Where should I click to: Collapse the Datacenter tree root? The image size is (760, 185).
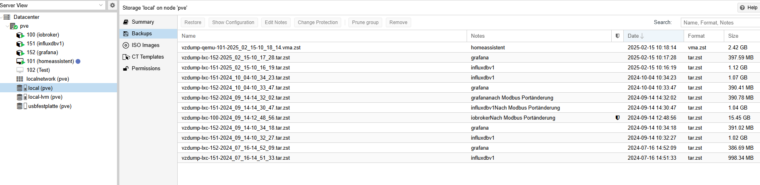tap(2, 17)
